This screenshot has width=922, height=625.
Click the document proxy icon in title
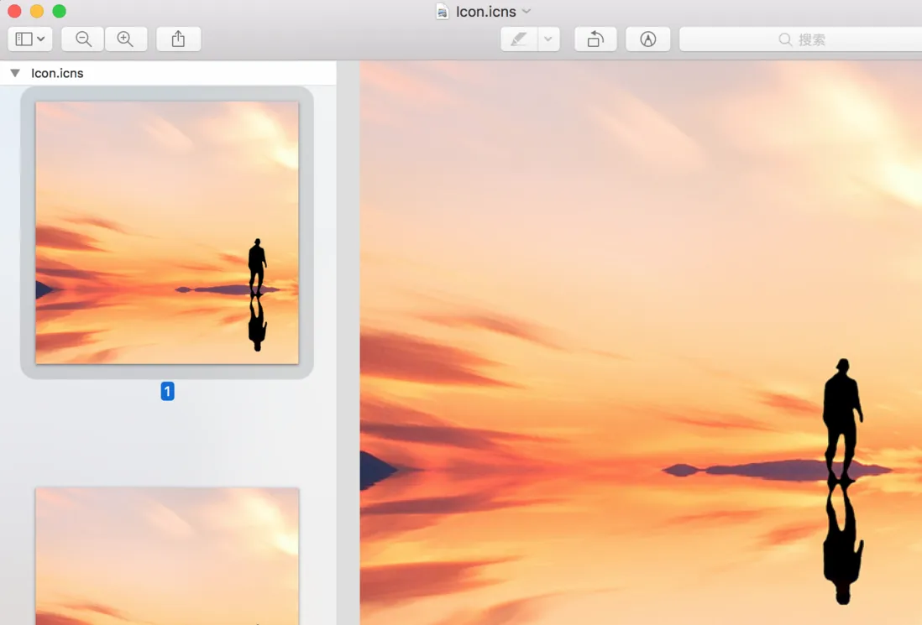443,11
